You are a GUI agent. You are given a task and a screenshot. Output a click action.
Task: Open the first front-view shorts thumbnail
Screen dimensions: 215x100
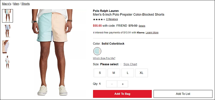(8, 16)
